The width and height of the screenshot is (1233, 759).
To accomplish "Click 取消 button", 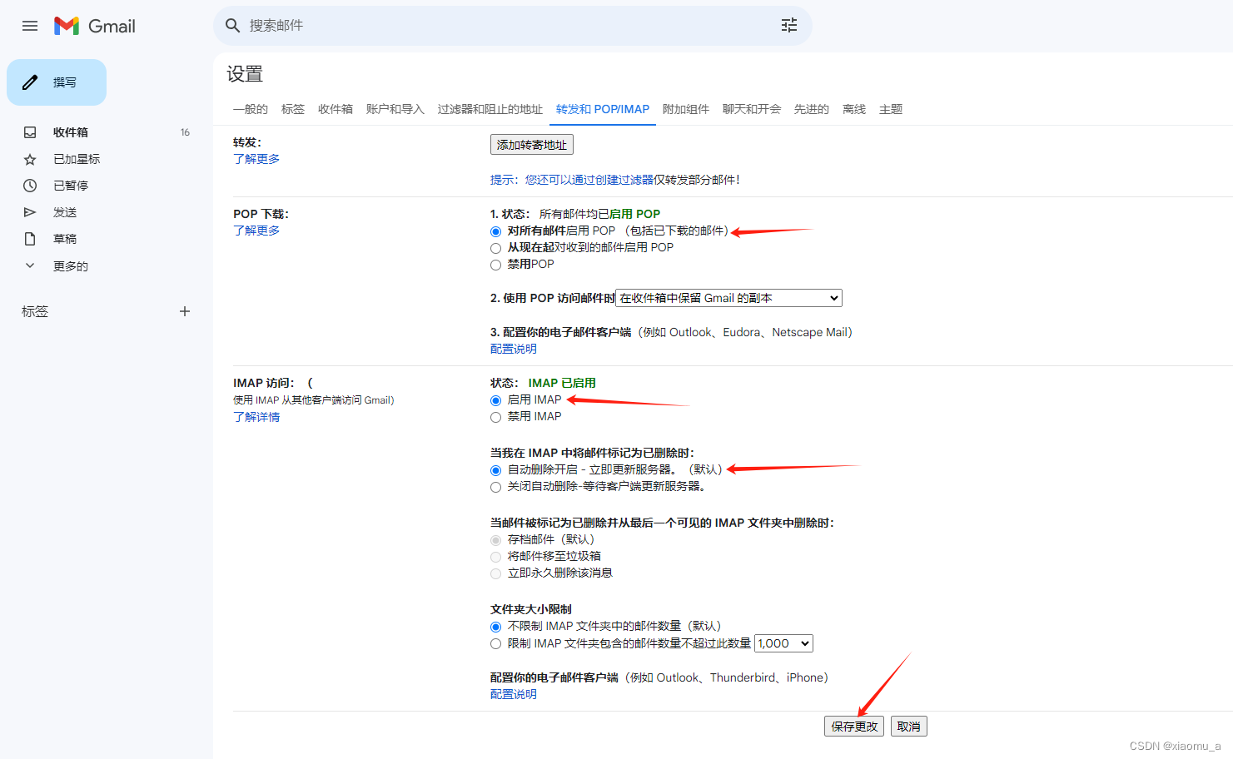I will point(909,727).
